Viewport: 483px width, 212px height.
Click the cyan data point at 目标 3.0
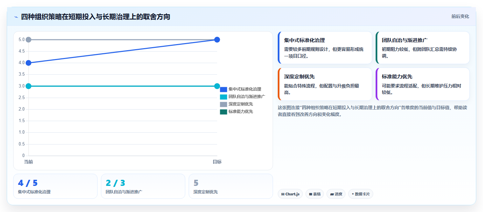pos(217,86)
